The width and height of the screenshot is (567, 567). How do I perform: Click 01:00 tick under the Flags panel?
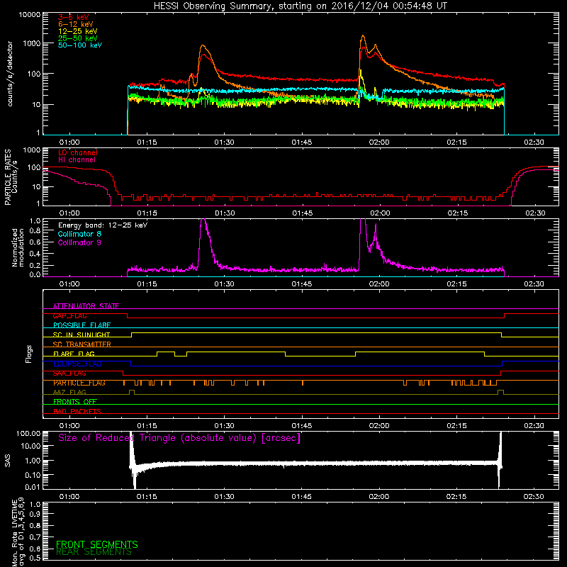click(69, 426)
